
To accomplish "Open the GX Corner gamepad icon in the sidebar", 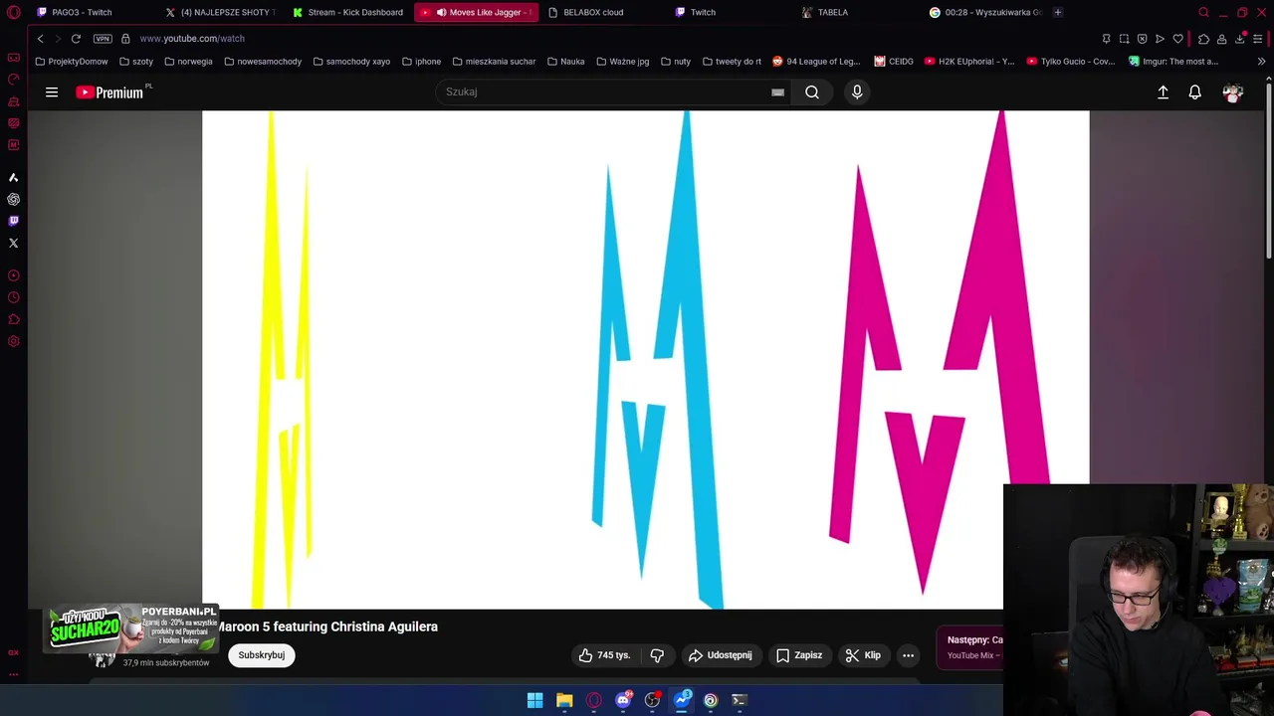I will (13, 58).
